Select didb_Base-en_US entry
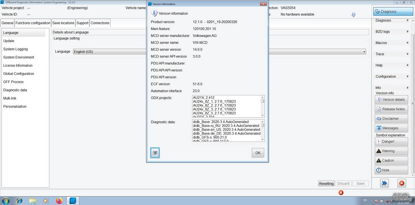Image resolution: width=415 pixels, height=205 pixels. [226, 130]
